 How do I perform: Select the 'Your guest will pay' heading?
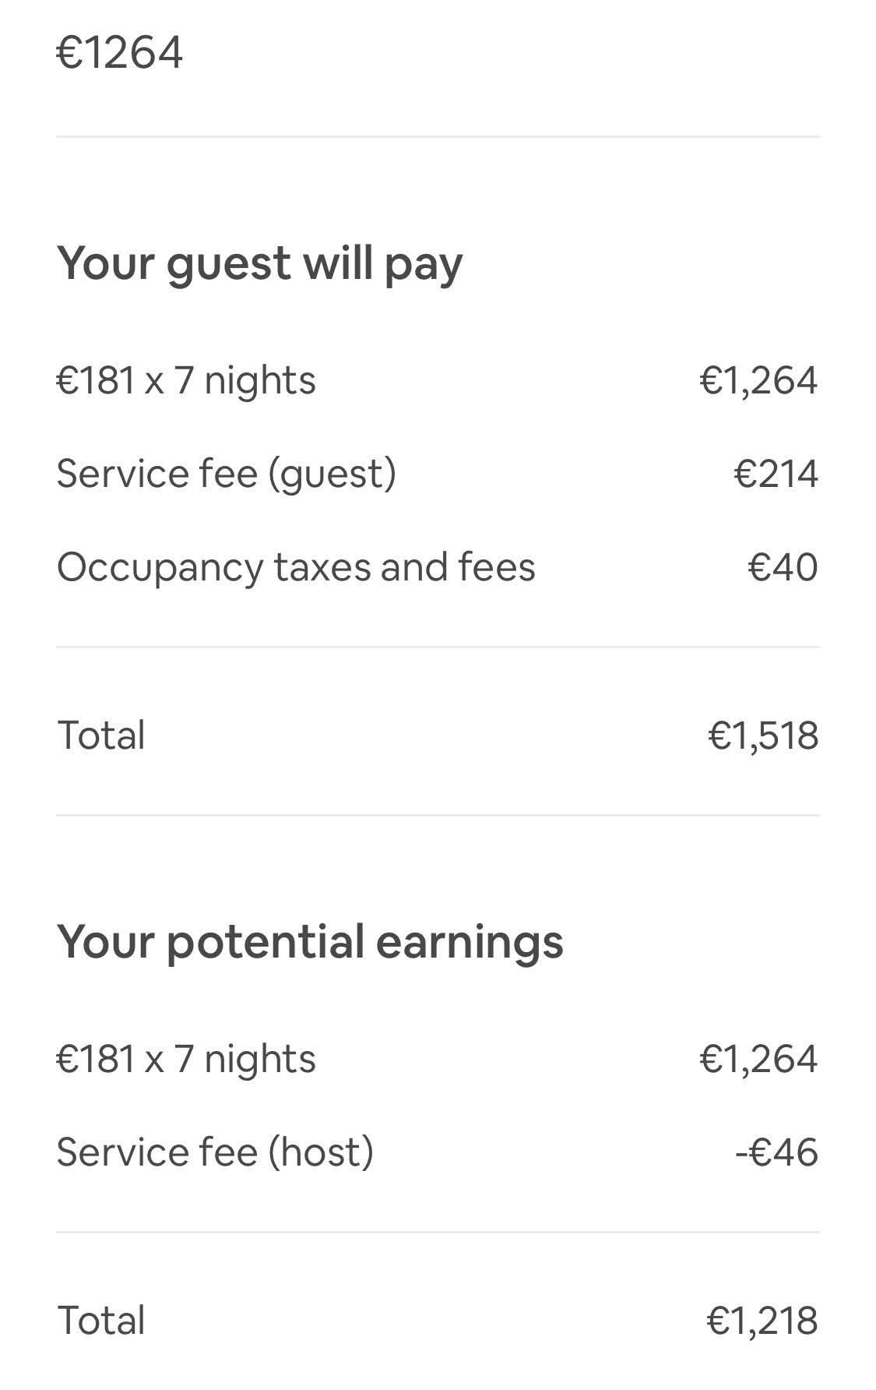pos(259,263)
